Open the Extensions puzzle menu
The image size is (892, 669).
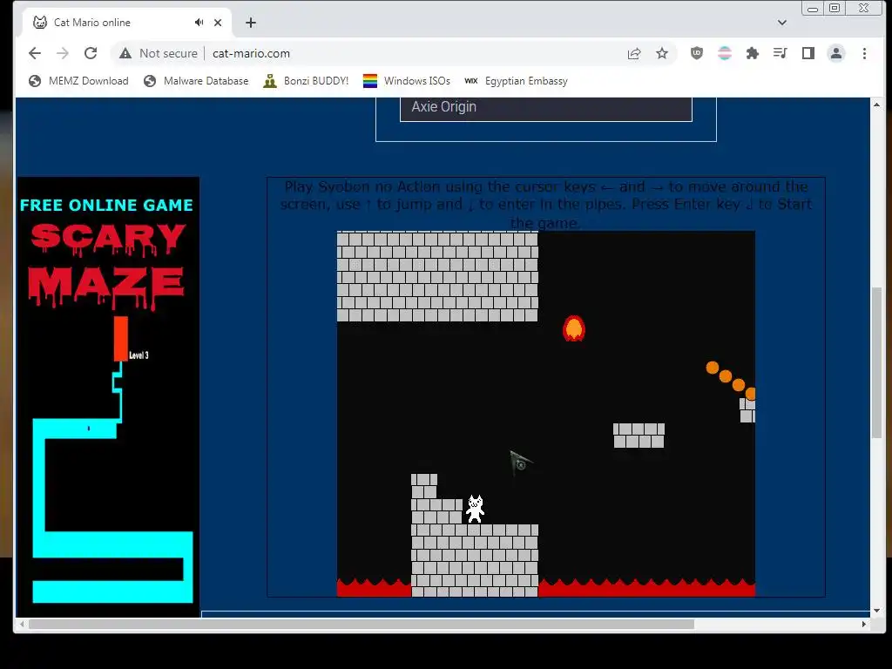pos(753,53)
